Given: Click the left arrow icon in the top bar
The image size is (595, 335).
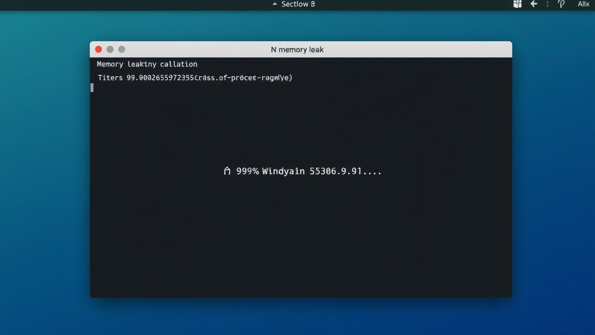Looking at the screenshot, I should click(533, 4).
